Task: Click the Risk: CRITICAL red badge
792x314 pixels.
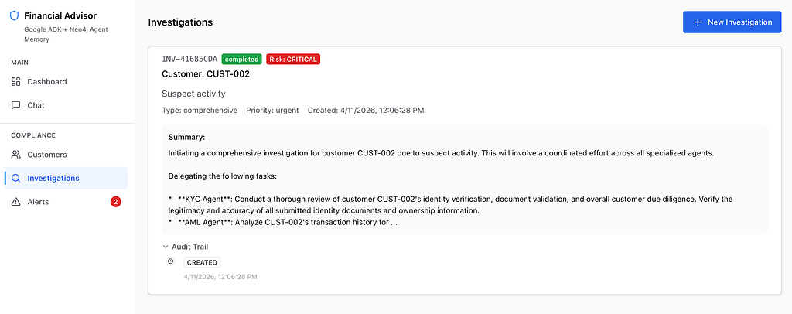Action: (293, 59)
